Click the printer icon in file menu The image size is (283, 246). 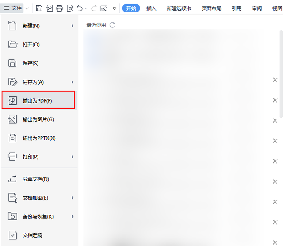(x=12, y=157)
